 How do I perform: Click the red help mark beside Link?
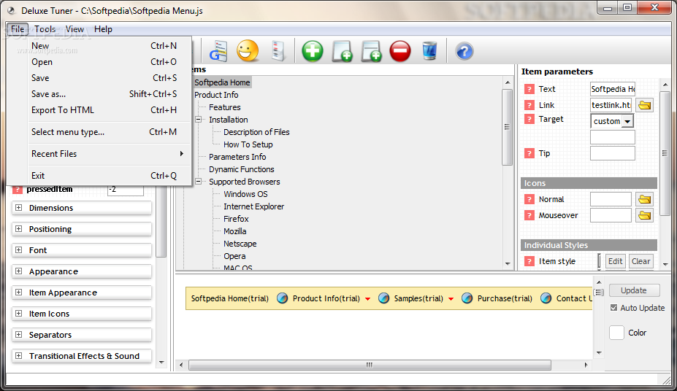[529, 105]
